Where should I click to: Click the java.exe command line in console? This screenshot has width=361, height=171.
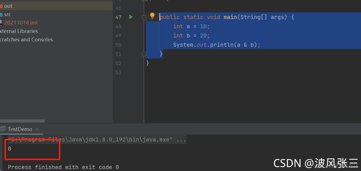pyautogui.click(x=97, y=139)
